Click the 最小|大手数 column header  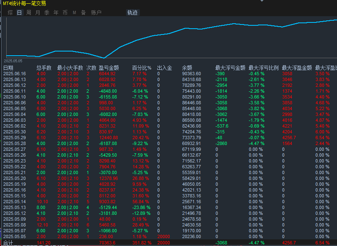tap(70, 68)
